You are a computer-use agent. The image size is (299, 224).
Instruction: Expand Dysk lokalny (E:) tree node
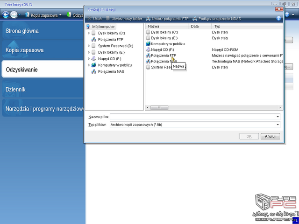(x=89, y=52)
